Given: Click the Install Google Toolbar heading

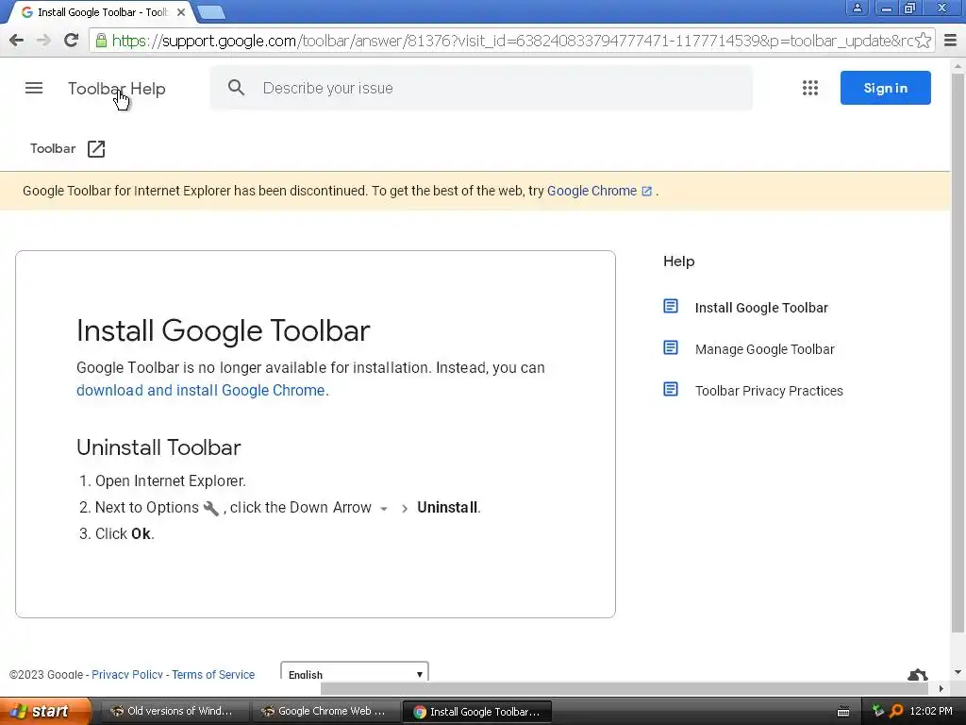Looking at the screenshot, I should click(x=223, y=330).
